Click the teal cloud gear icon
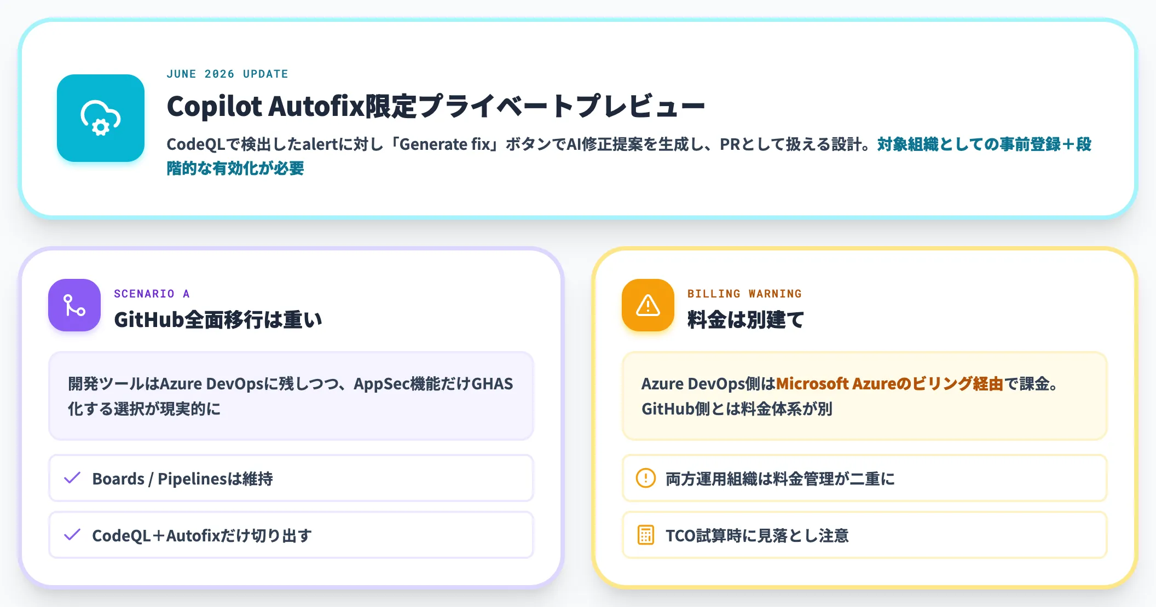The height and width of the screenshot is (607, 1156). point(101,118)
